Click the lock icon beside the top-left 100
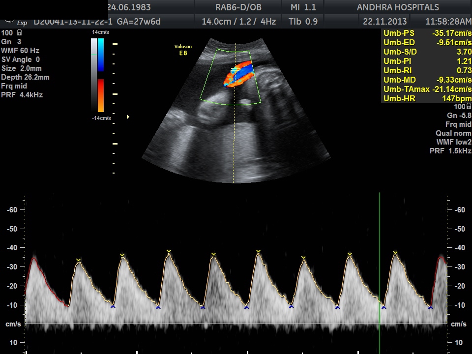Viewport: 472px width, 354px height. (x=19, y=32)
